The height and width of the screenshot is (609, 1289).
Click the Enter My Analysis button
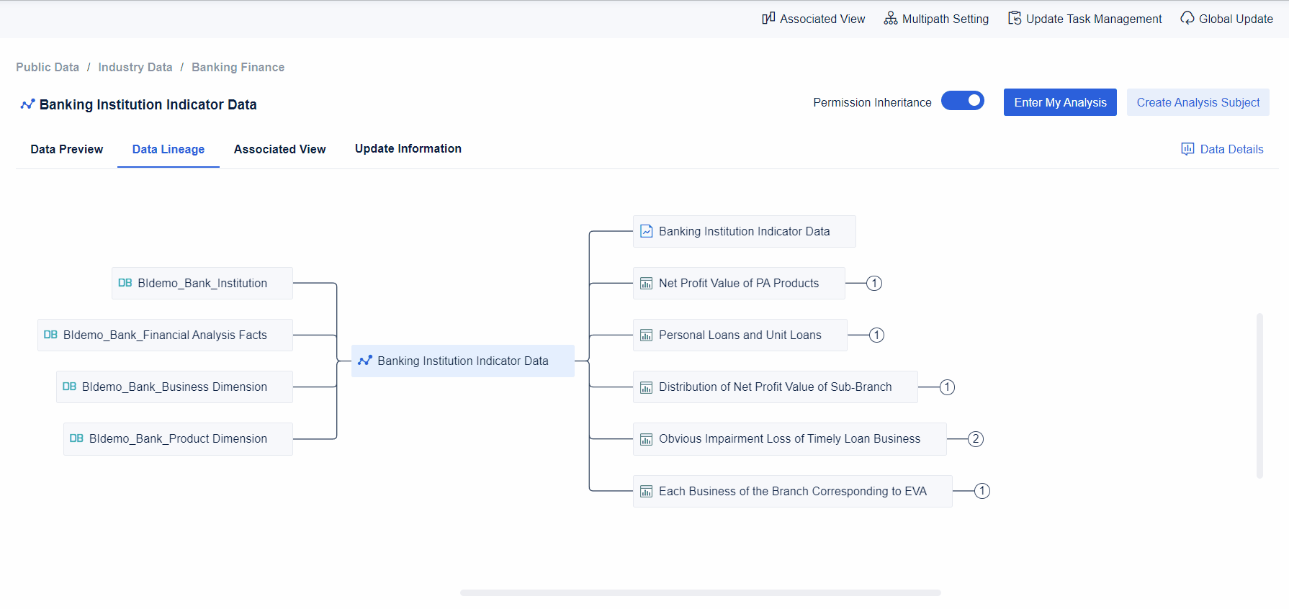pyautogui.click(x=1059, y=102)
